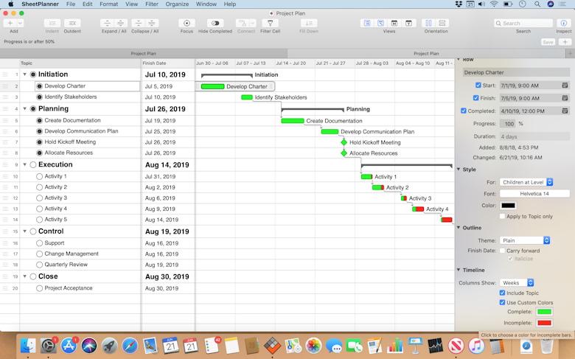The image size is (575, 359).
Task: Click the green Complete color swatch
Action: point(544,312)
